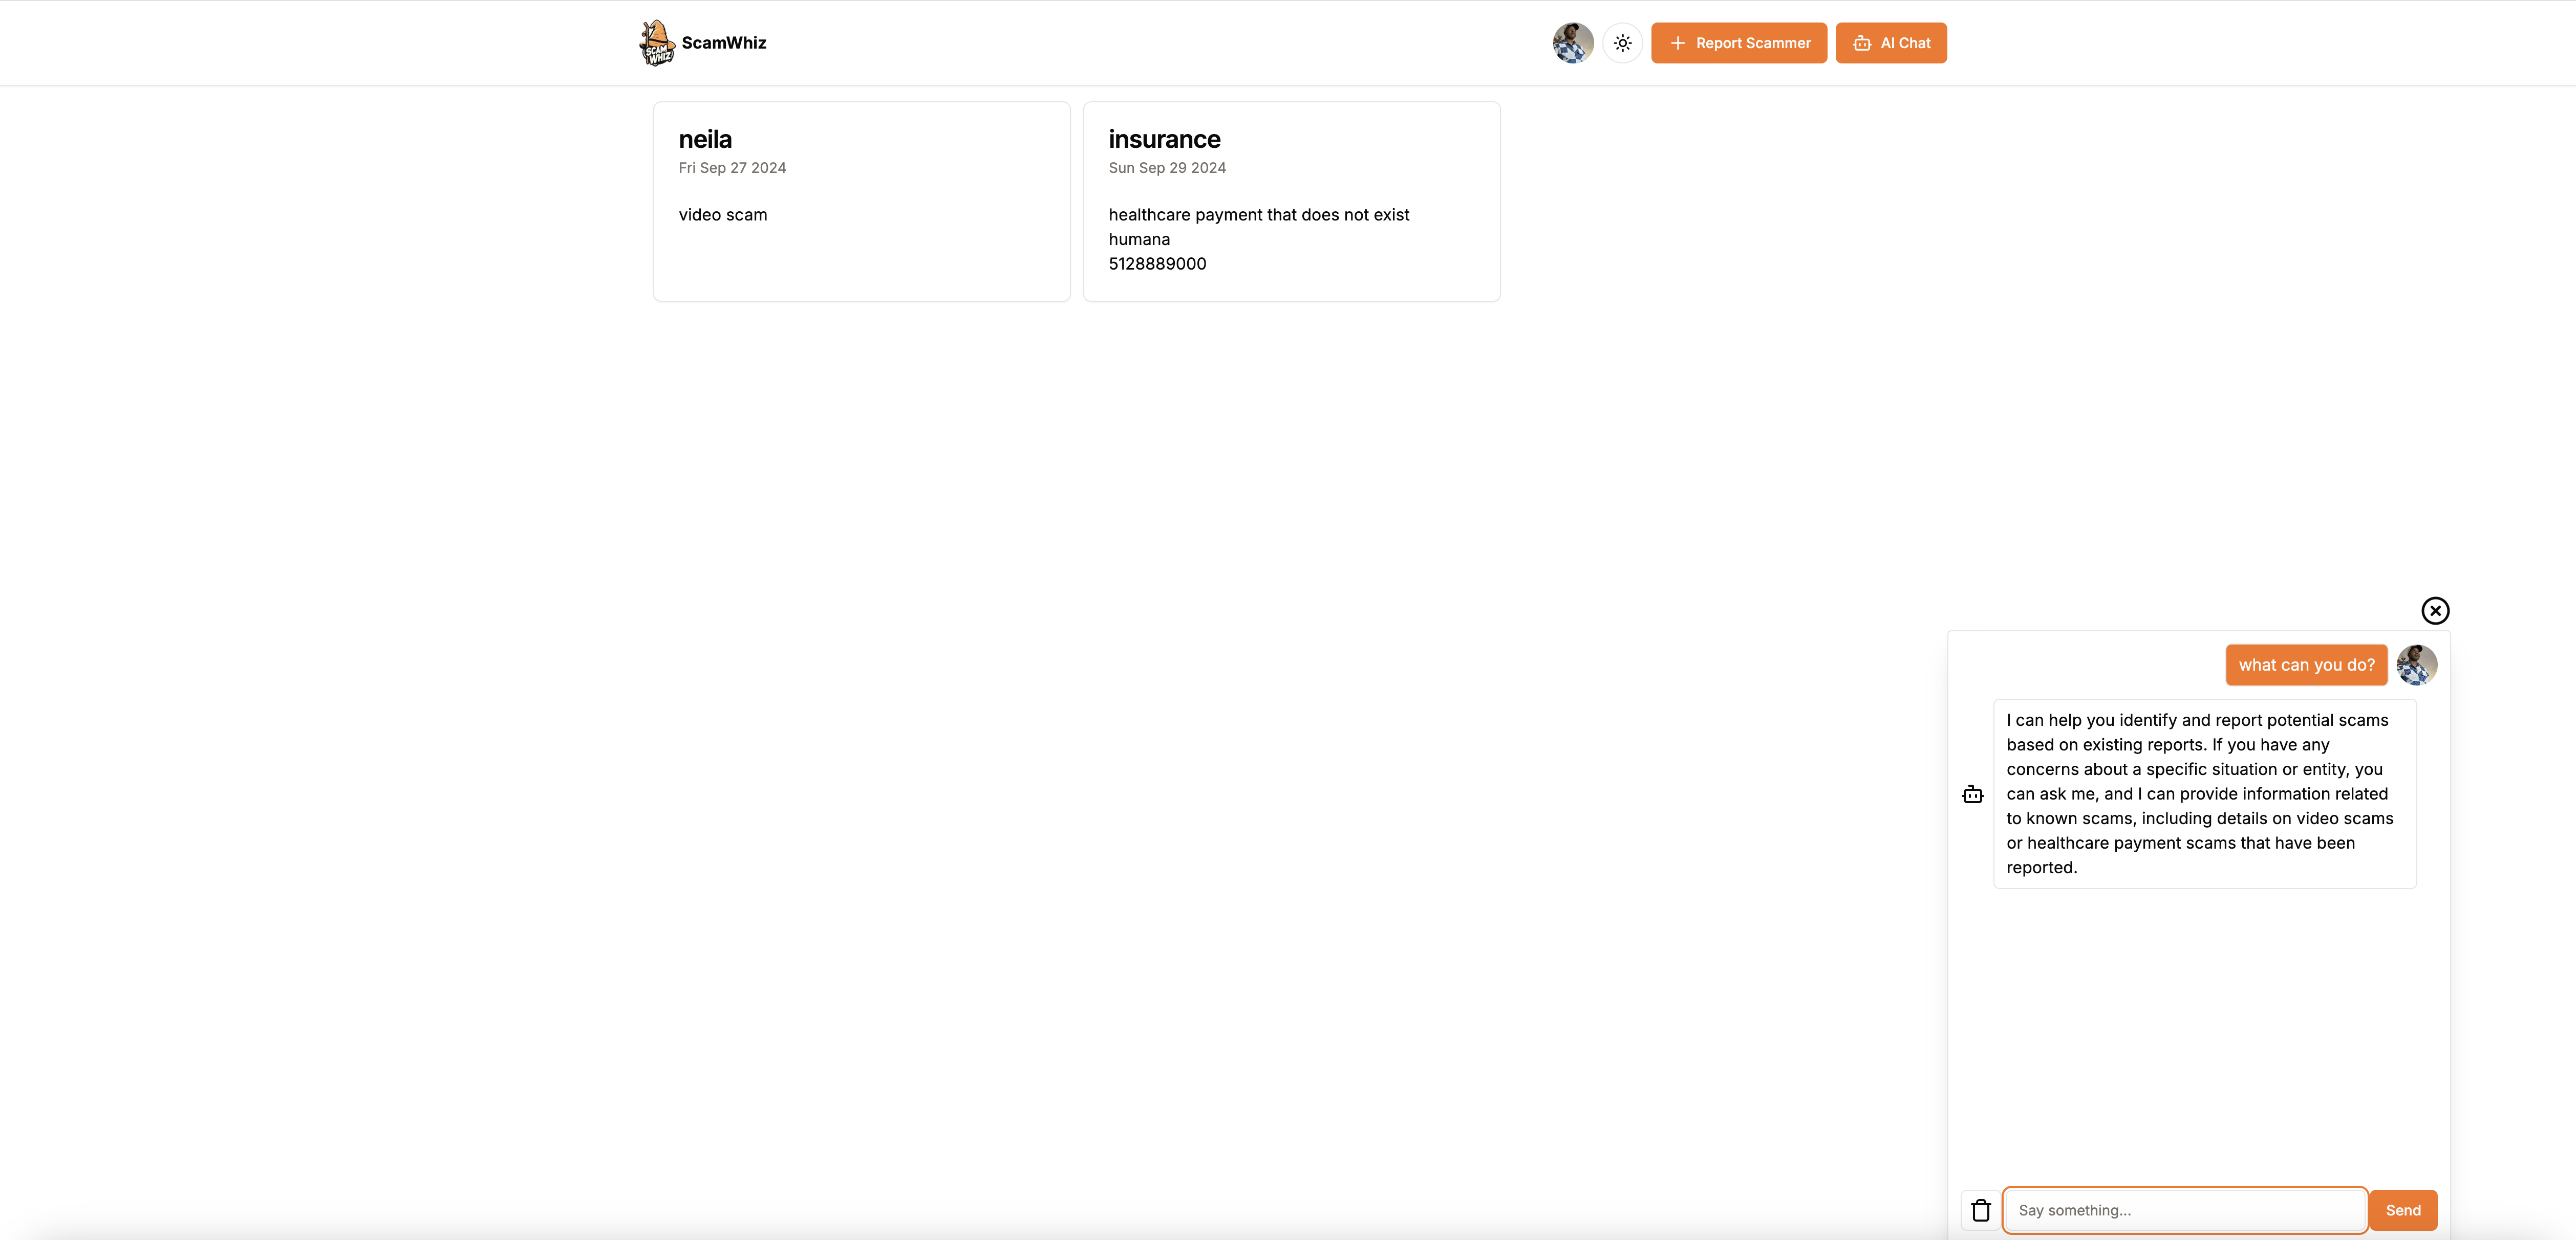Click the Report Scammer button
2576x1240 pixels.
(1738, 43)
